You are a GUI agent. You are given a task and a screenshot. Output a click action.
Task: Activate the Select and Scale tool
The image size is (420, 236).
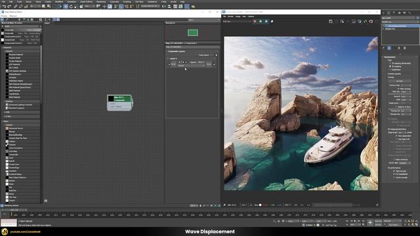[76, 7]
